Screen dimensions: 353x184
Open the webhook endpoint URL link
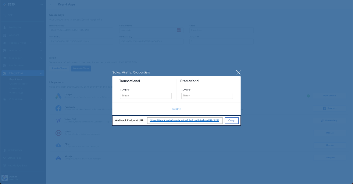(x=184, y=120)
